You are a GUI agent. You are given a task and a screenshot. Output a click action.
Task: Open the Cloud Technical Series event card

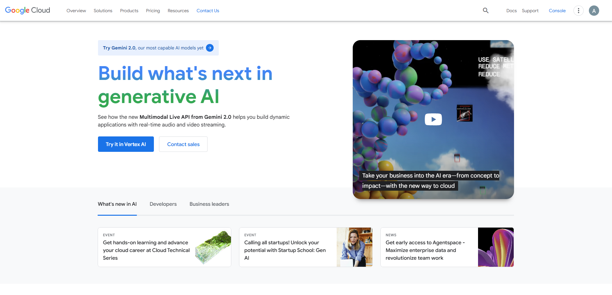click(x=164, y=247)
